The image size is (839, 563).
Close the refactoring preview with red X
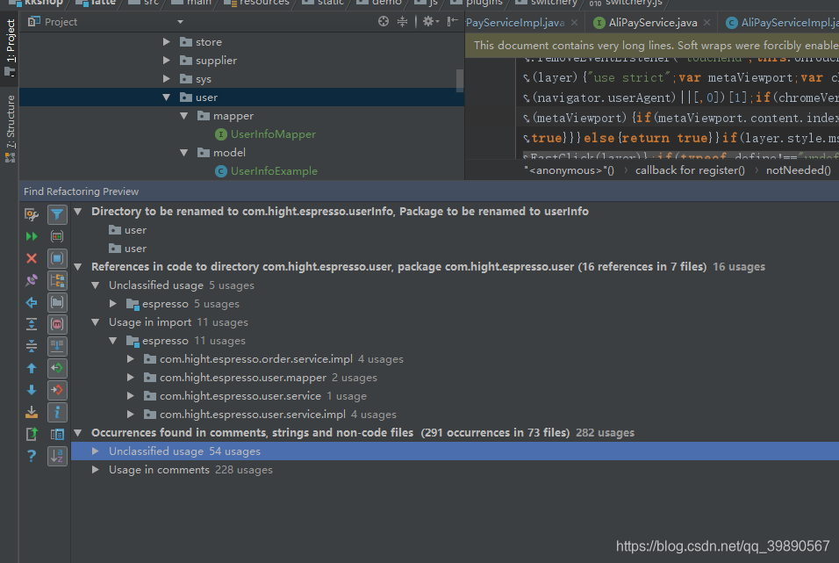32,259
